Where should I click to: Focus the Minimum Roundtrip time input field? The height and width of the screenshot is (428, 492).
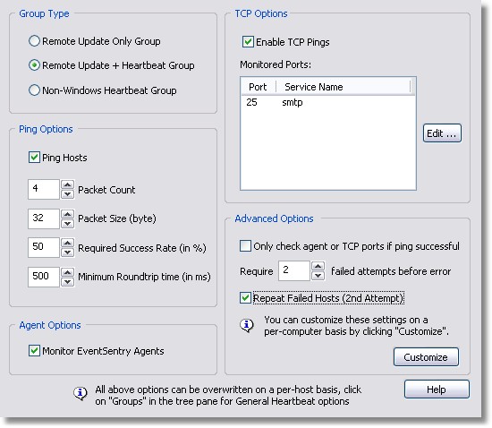pos(44,277)
